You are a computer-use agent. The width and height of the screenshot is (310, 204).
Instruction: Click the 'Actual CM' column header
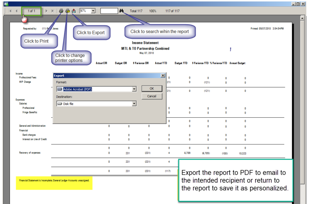coord(101,63)
